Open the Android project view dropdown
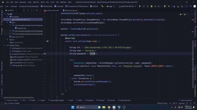 (x=11, y=10)
